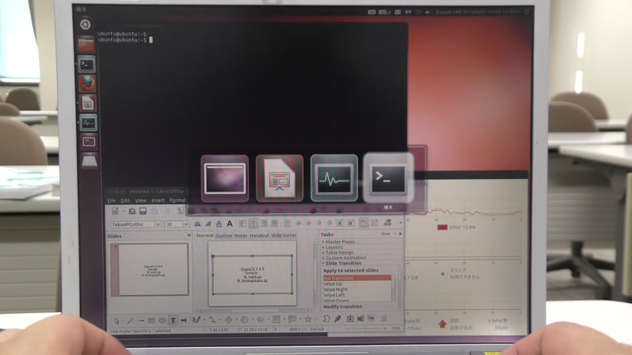Select the Callouts speech bubble tool
Image resolution: width=632 pixels, height=355 pixels.
pos(292,319)
